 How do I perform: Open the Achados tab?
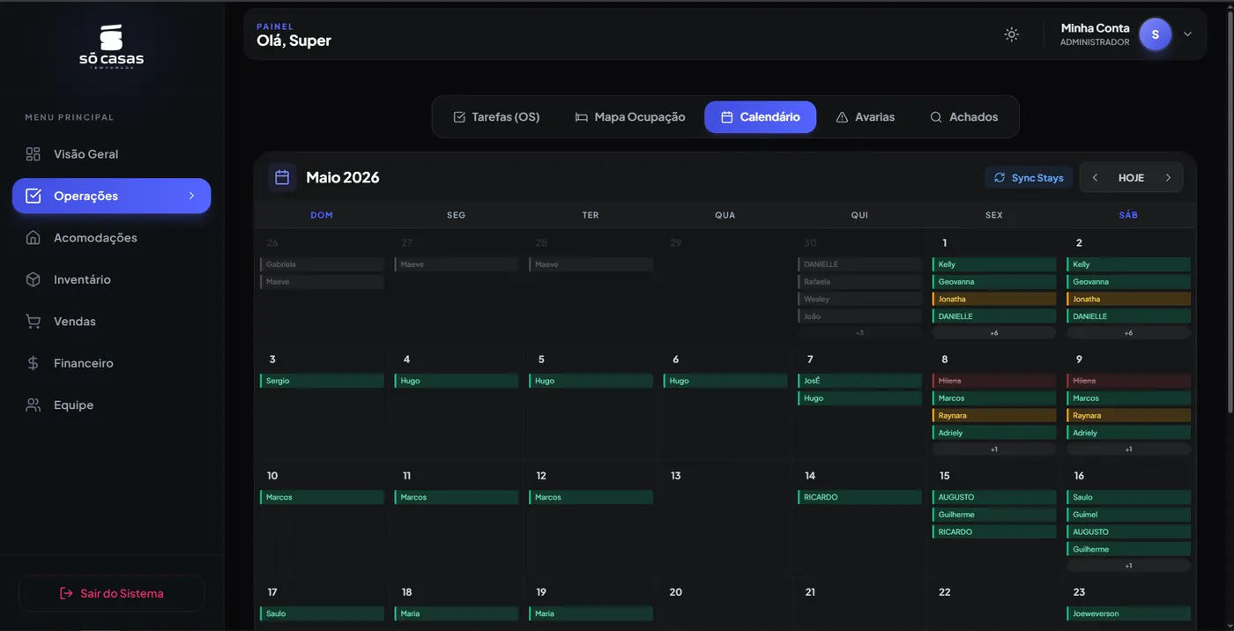[964, 117]
